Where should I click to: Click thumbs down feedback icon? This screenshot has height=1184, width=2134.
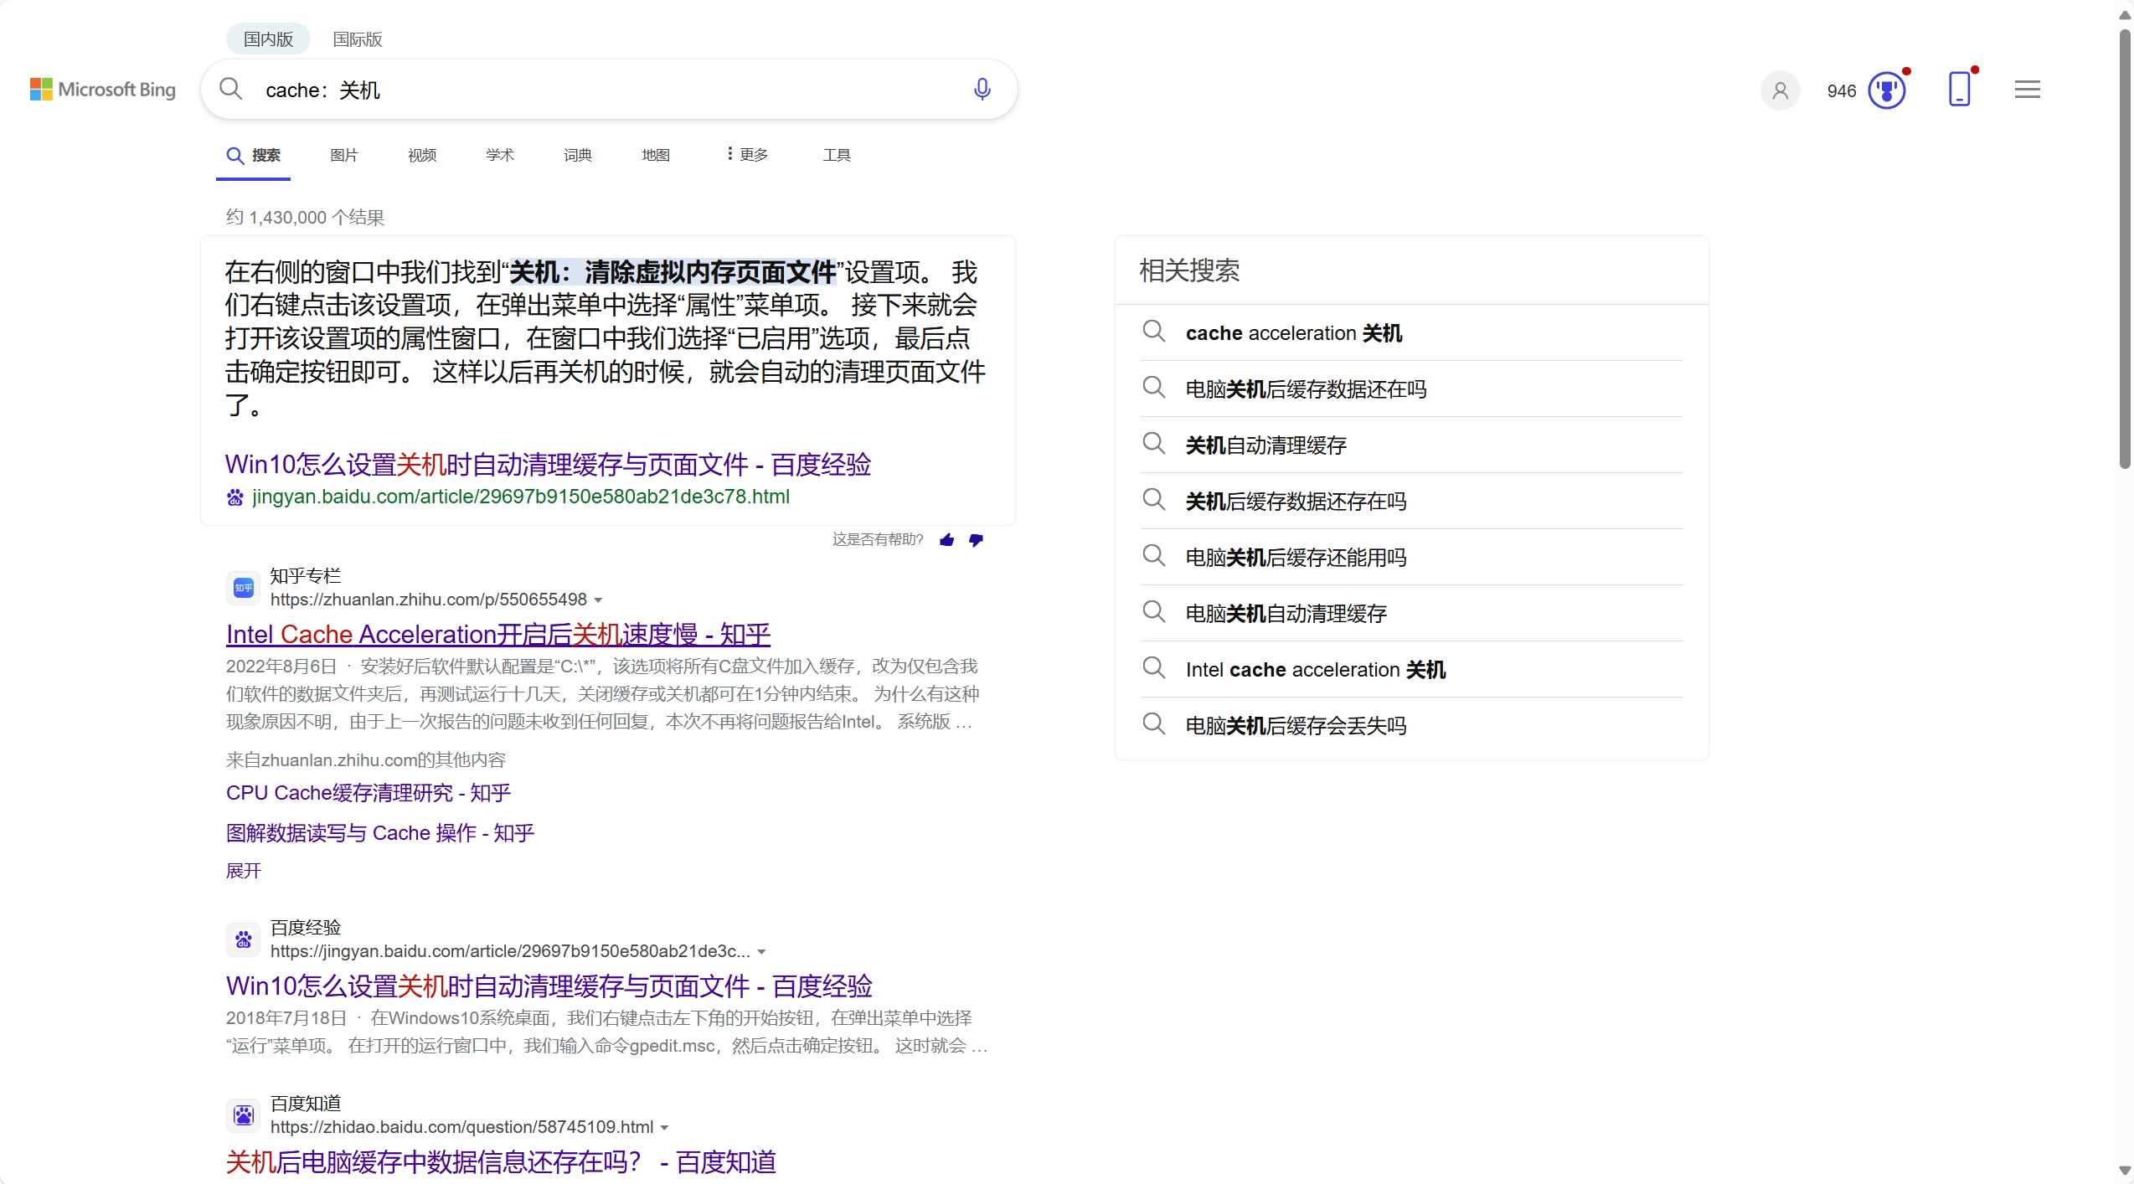pos(977,540)
